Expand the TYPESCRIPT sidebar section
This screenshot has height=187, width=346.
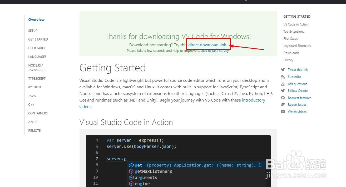[x=37, y=79]
